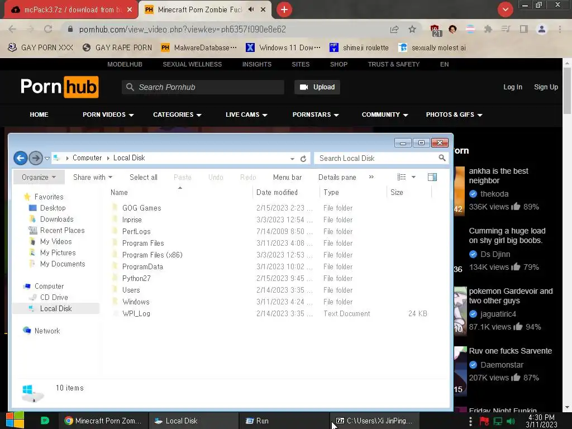Open Chrome profile avatar
Image resolution: width=572 pixels, height=429 pixels.
coord(542,29)
